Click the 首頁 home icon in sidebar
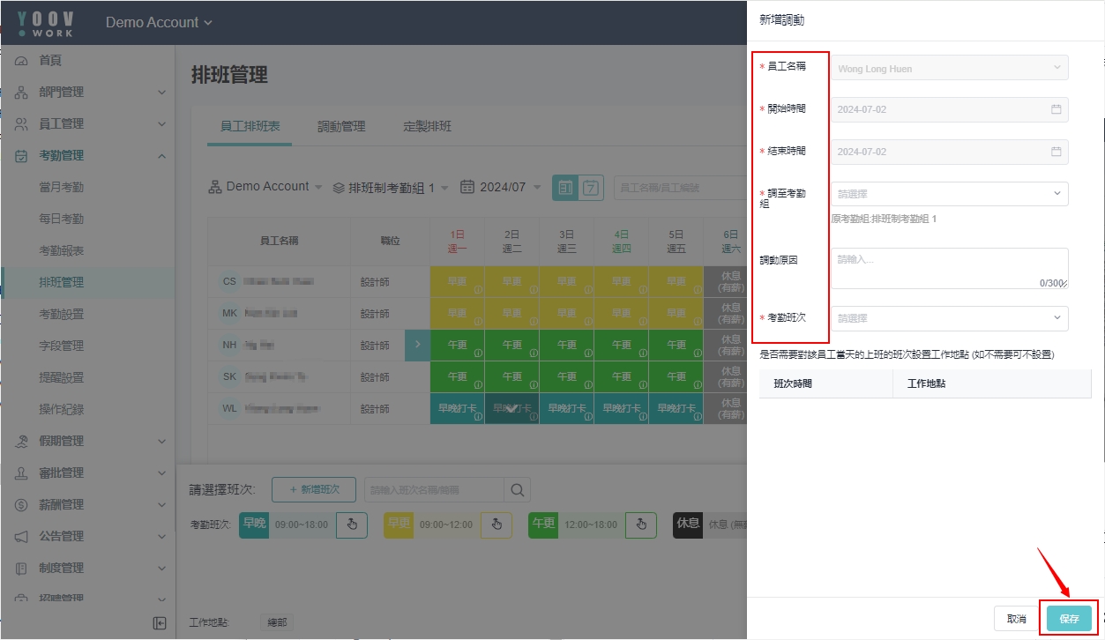The image size is (1105, 640). coord(22,61)
